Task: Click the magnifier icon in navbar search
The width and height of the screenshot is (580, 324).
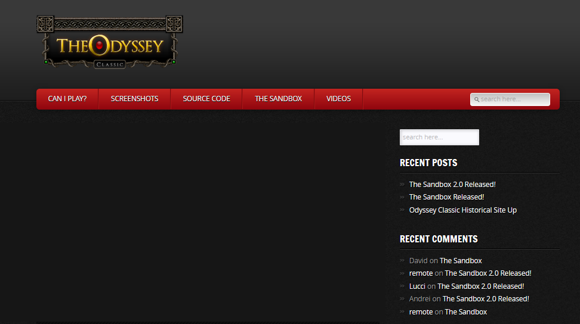Action: point(477,99)
